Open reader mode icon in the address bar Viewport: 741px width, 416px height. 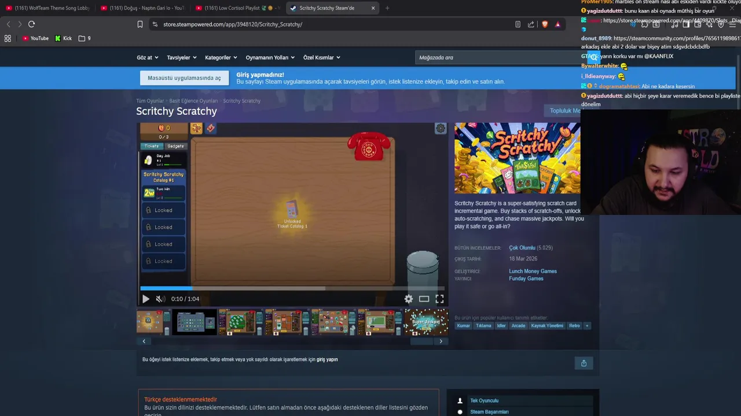click(x=518, y=24)
